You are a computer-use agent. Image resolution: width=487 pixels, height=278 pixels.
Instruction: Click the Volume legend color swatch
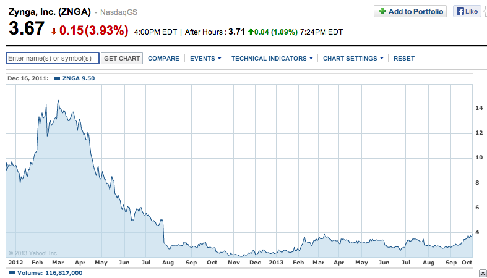(12, 273)
